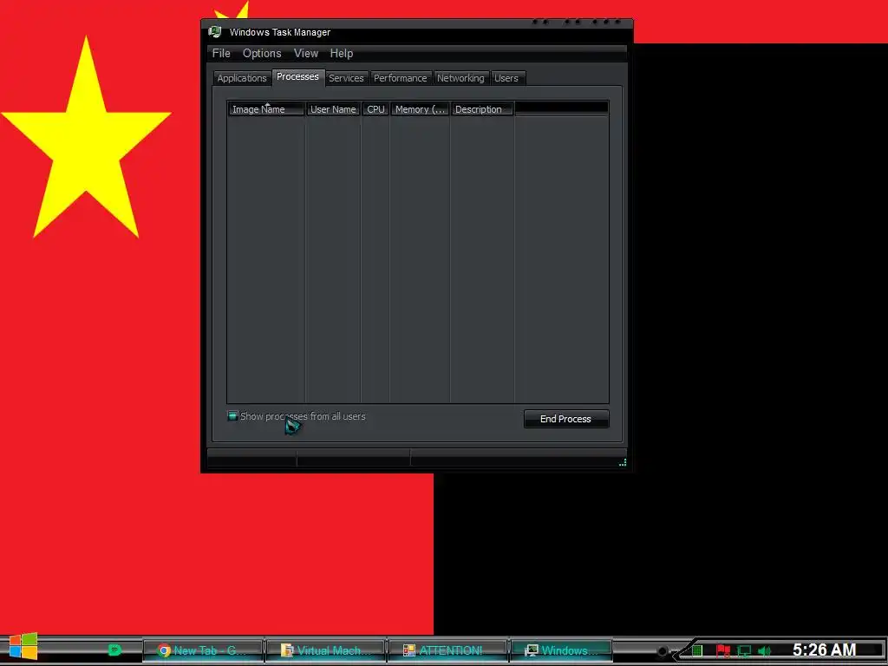This screenshot has width=888, height=666.
Task: Open the Help menu
Action: point(342,53)
